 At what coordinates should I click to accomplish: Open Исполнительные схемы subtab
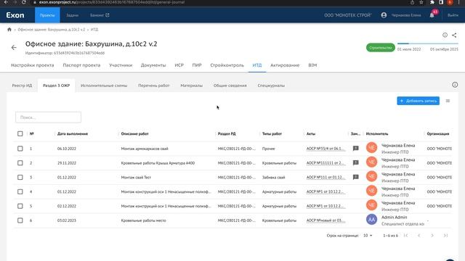point(104,86)
